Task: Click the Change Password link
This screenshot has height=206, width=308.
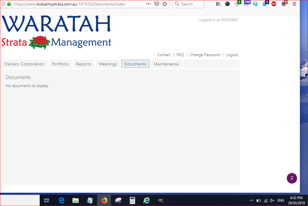Action: pyautogui.click(x=205, y=55)
